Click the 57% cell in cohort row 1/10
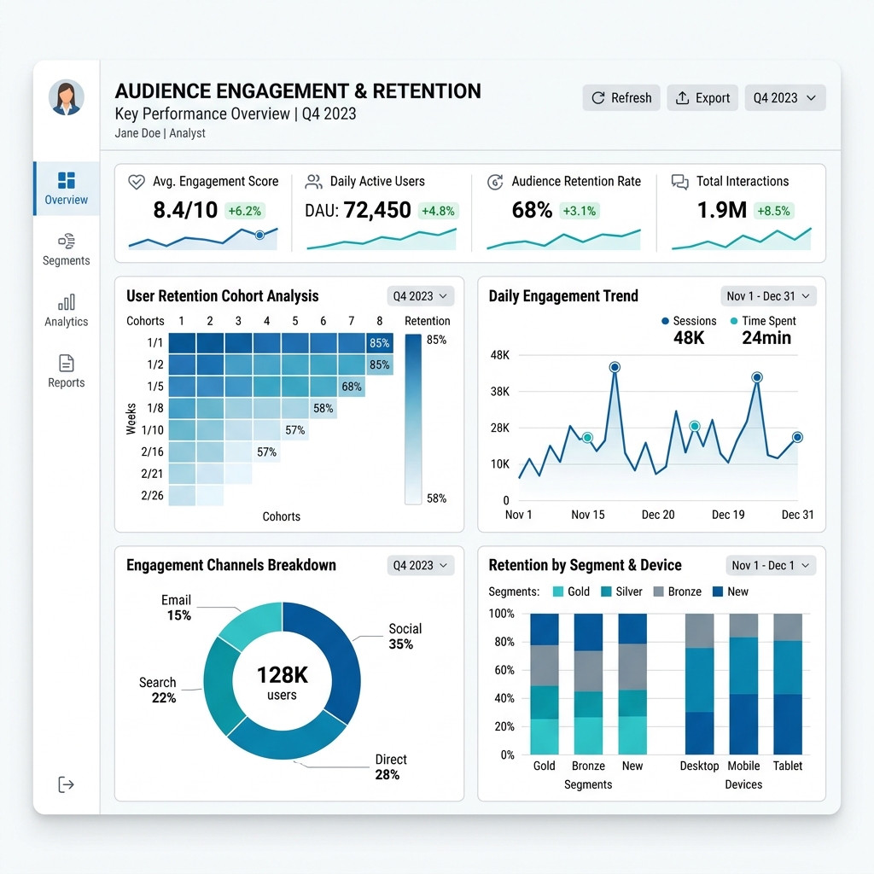The image size is (874, 874). (294, 430)
